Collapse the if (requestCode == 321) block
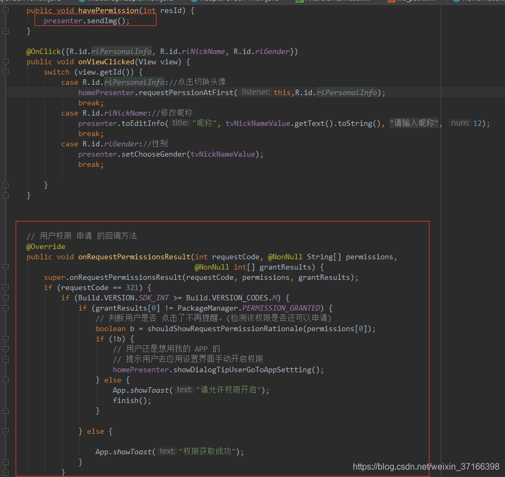This screenshot has width=505, height=477. [5, 287]
